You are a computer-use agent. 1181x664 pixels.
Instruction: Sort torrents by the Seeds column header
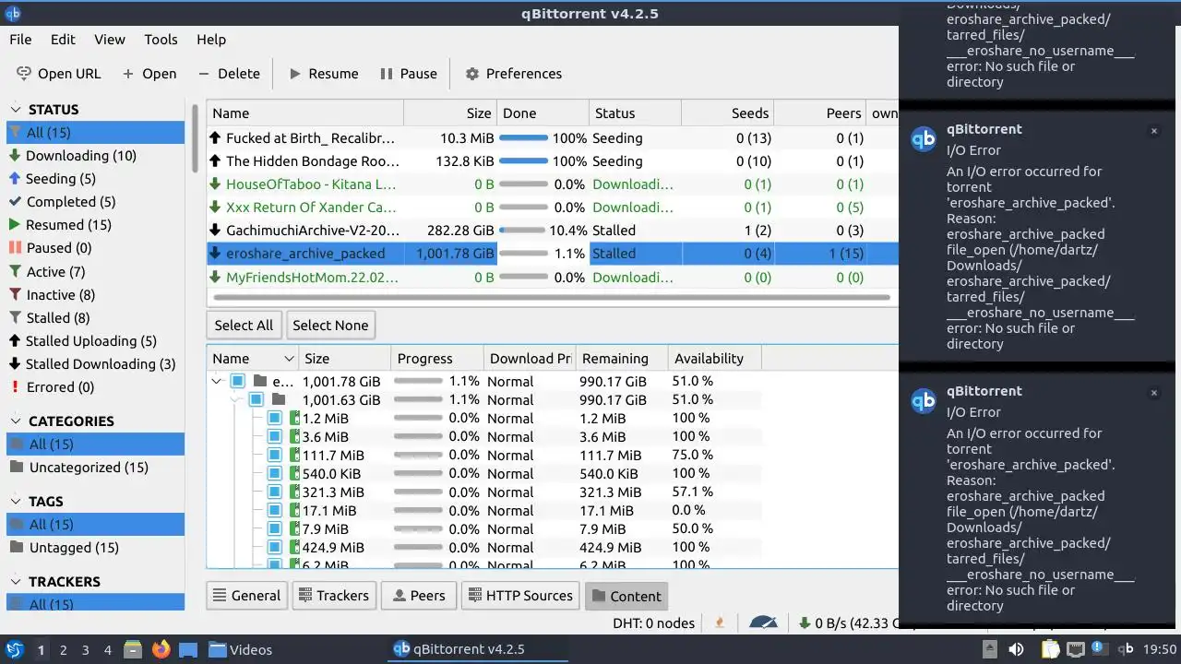click(727, 113)
